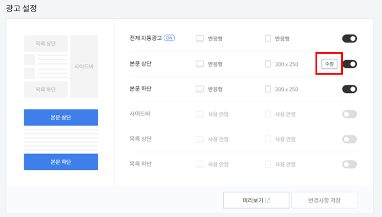Click PC monitor icon in 본문 하단 row
382x217 pixels.
coord(200,89)
